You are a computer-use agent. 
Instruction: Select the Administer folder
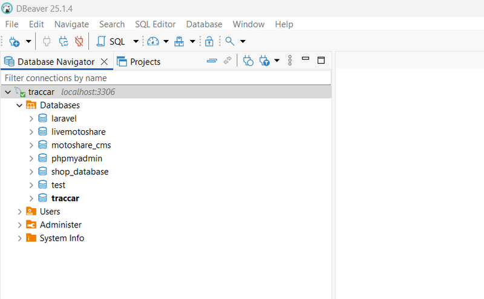[x=60, y=225]
